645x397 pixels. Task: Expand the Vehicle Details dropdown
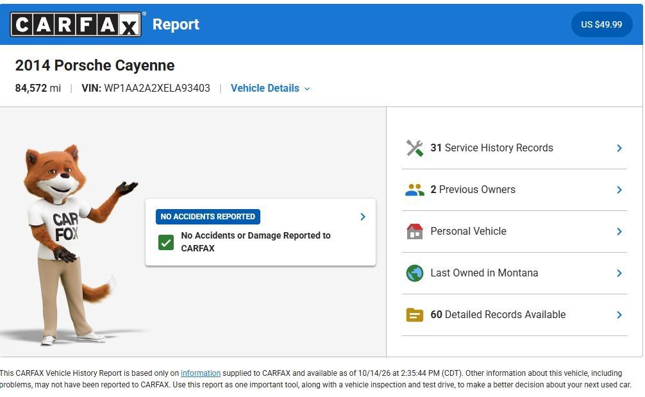point(271,88)
